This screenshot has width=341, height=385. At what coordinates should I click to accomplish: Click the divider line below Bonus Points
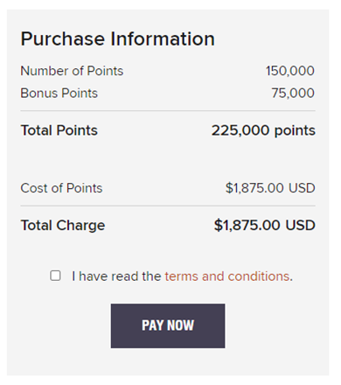(x=168, y=111)
